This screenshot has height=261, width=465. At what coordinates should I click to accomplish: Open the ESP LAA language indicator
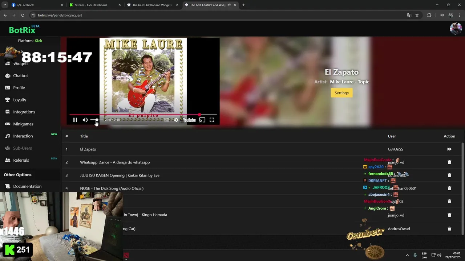(424, 255)
